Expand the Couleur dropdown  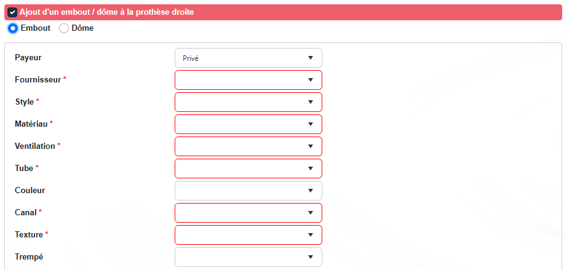[248, 191]
